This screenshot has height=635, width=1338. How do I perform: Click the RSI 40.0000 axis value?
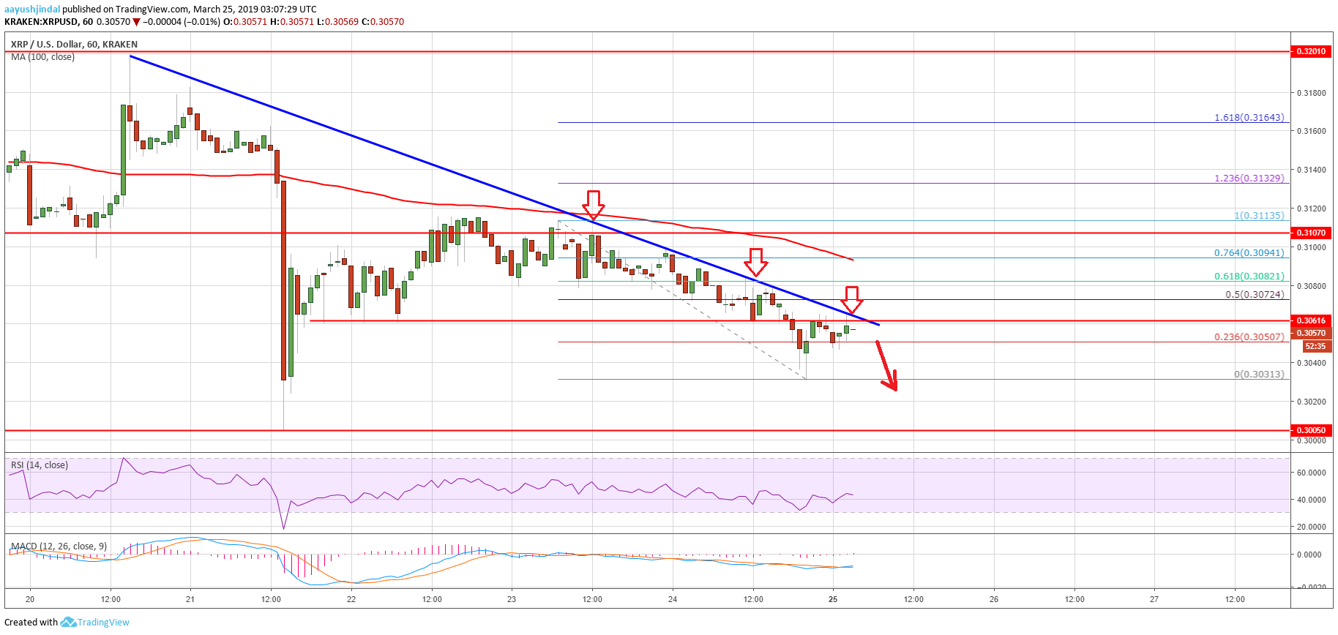[x=1311, y=500]
